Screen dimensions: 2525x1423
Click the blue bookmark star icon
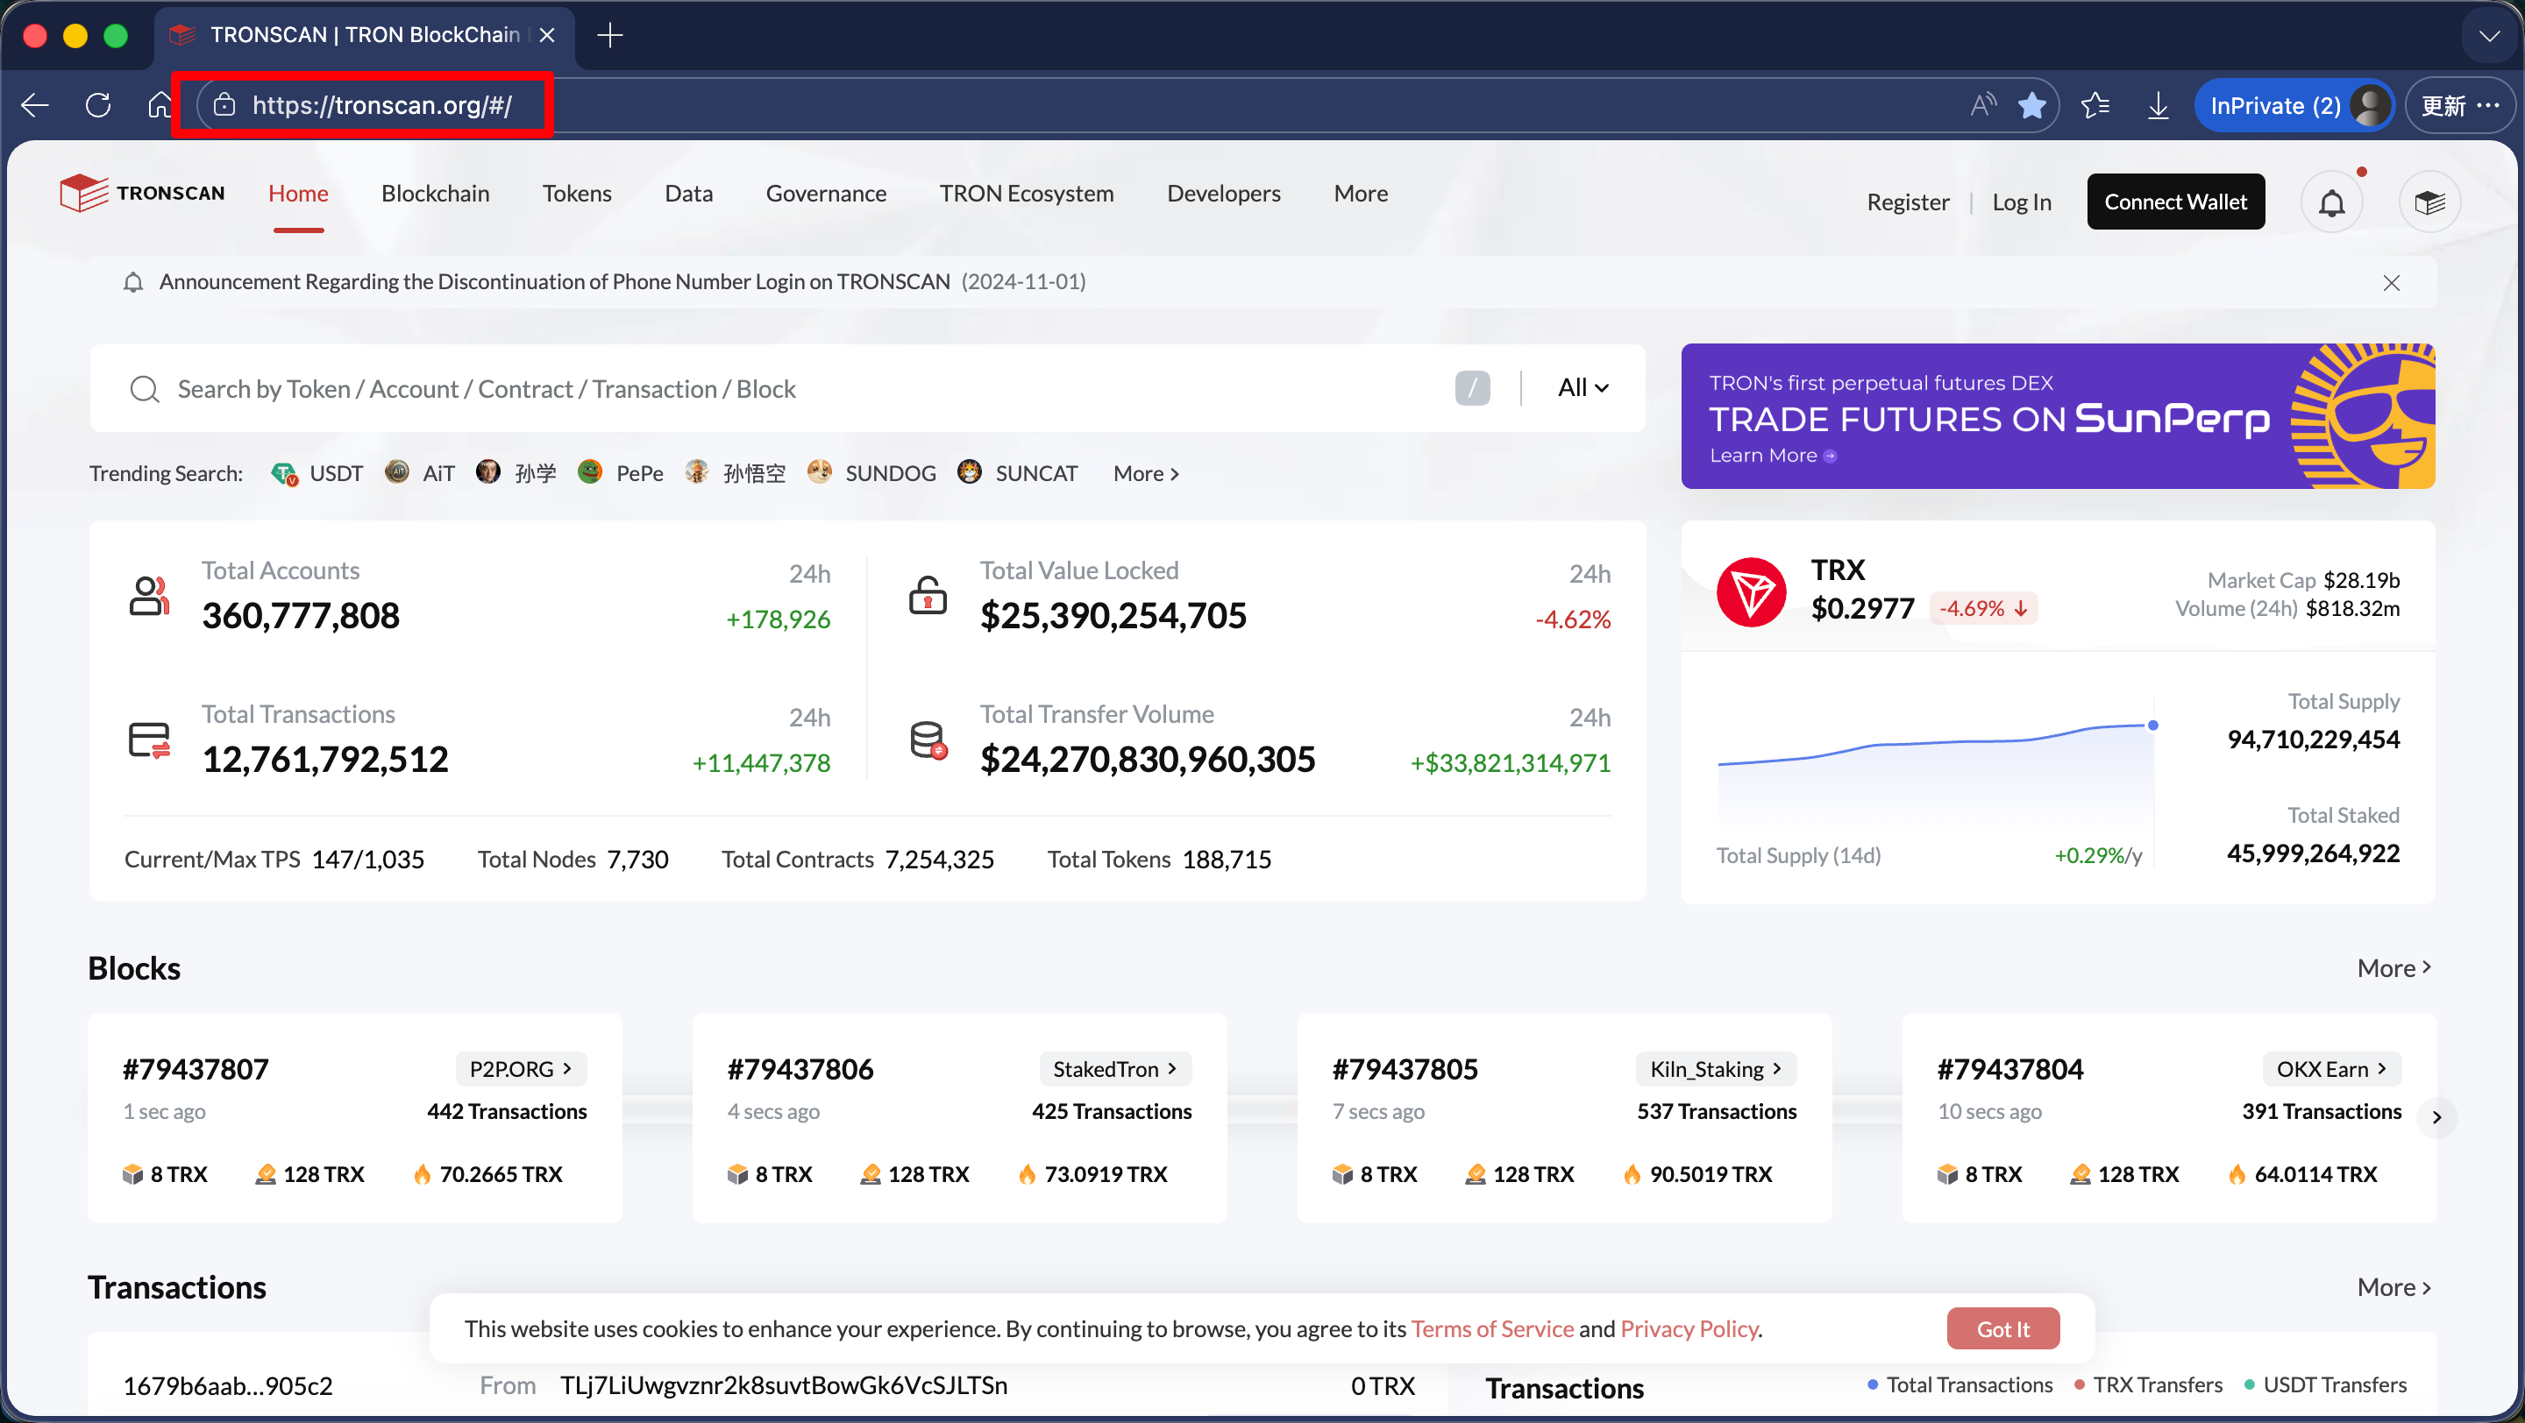point(2032,105)
